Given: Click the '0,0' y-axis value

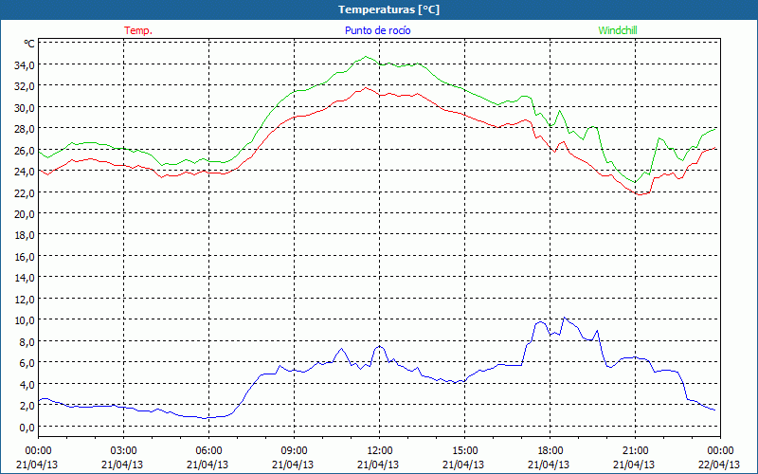Looking at the screenshot, I should (x=27, y=427).
